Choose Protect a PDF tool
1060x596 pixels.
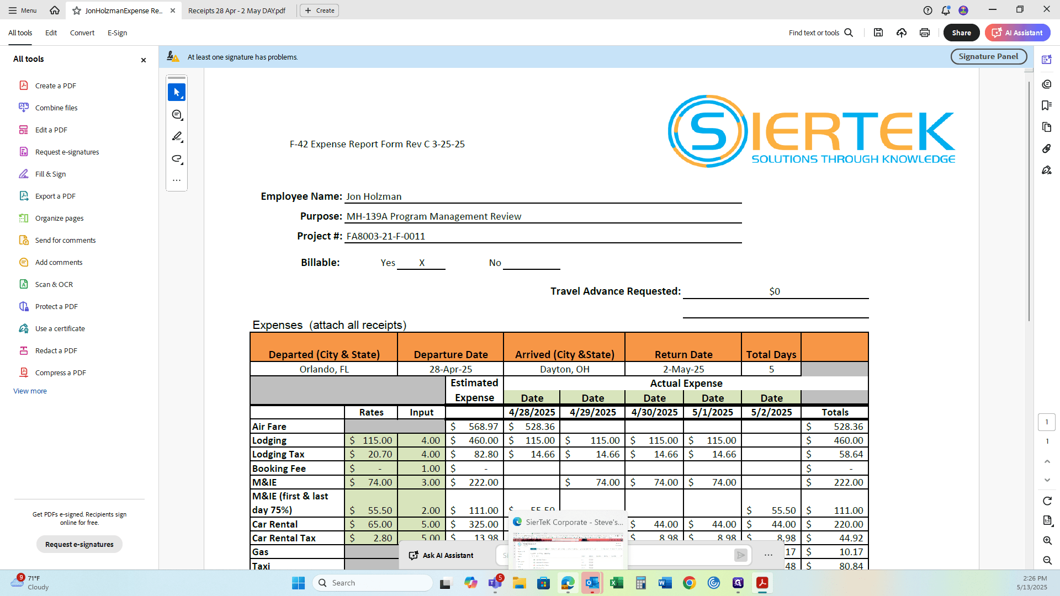[56, 306]
